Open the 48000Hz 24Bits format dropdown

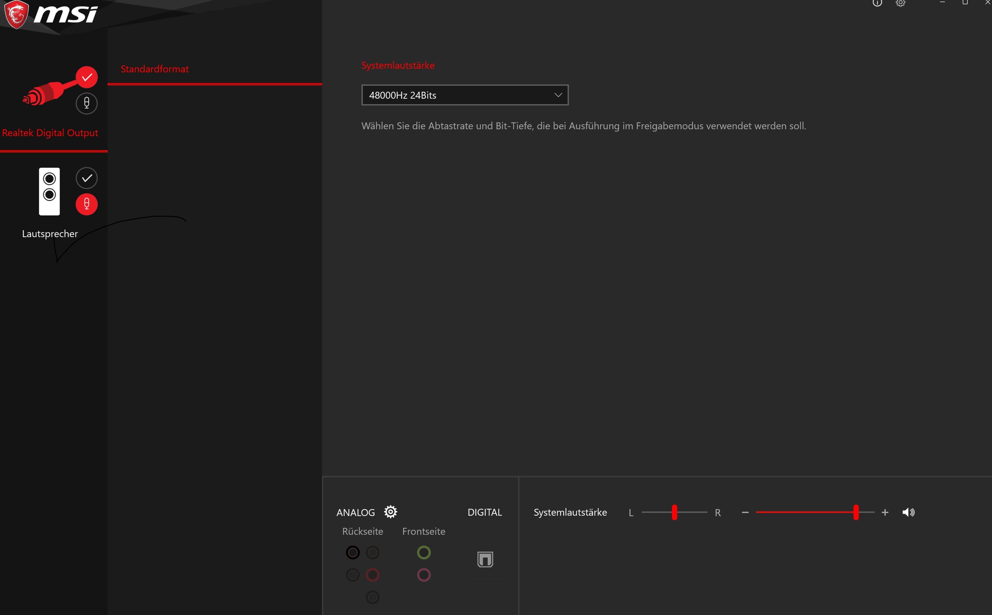[x=464, y=95]
